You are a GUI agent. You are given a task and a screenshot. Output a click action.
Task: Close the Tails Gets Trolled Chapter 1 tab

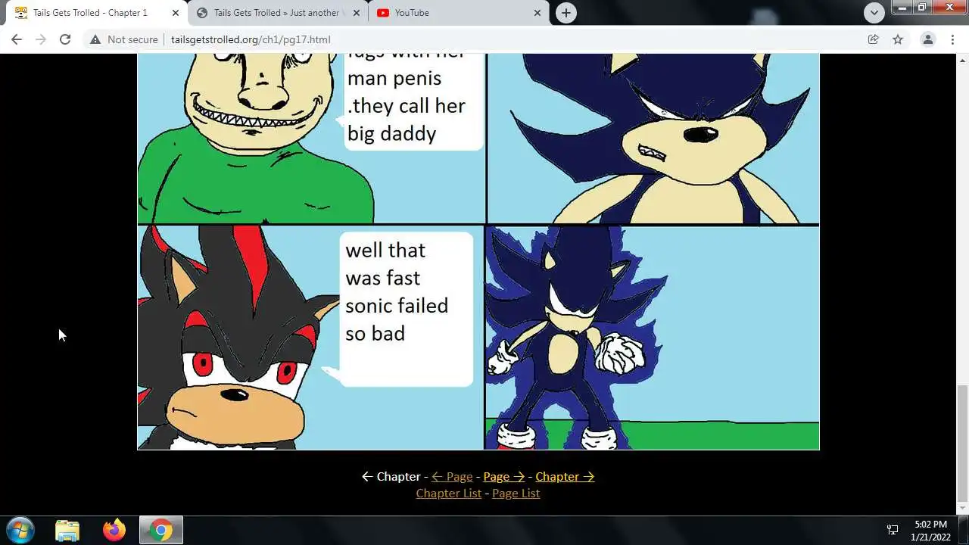click(x=176, y=13)
